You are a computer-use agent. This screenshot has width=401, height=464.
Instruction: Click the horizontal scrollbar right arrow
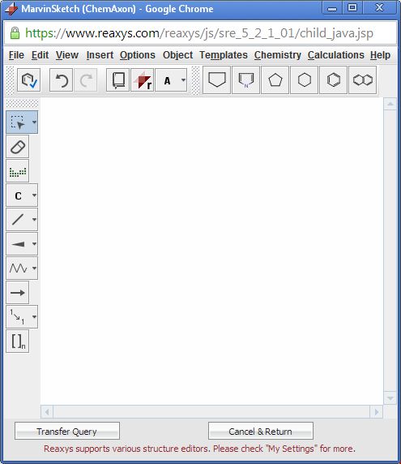[x=376, y=412]
